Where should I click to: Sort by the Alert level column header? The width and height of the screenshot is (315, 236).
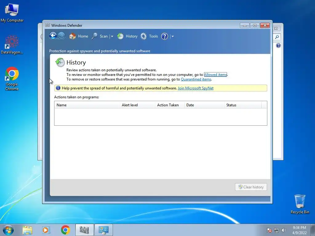[x=137, y=105]
